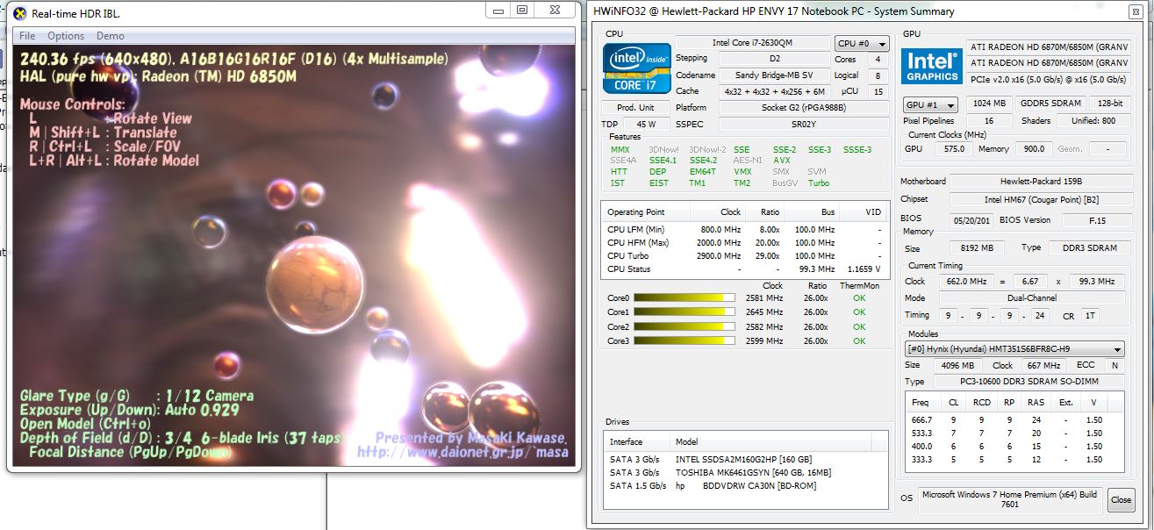Click the Intel Core i7-2630QM name field
The image size is (1154, 530).
pos(753,43)
